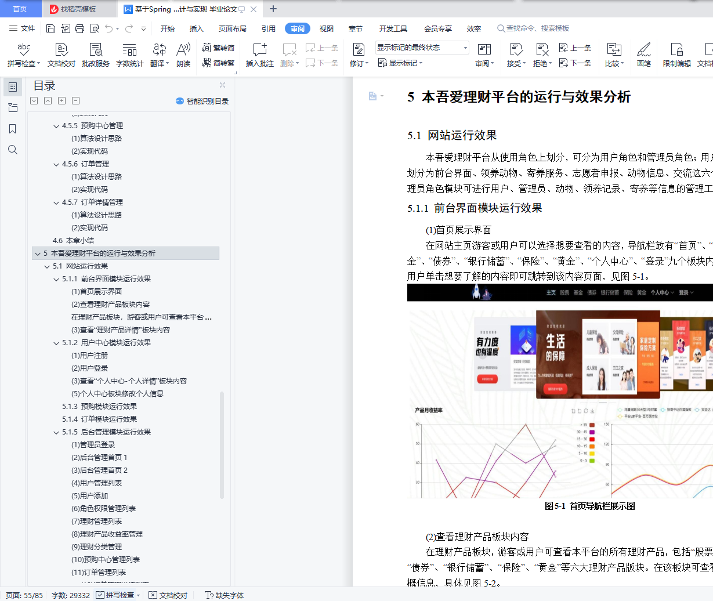The height and width of the screenshot is (601, 713).
Task: Convert text with 繁转简
Action: (x=218, y=48)
